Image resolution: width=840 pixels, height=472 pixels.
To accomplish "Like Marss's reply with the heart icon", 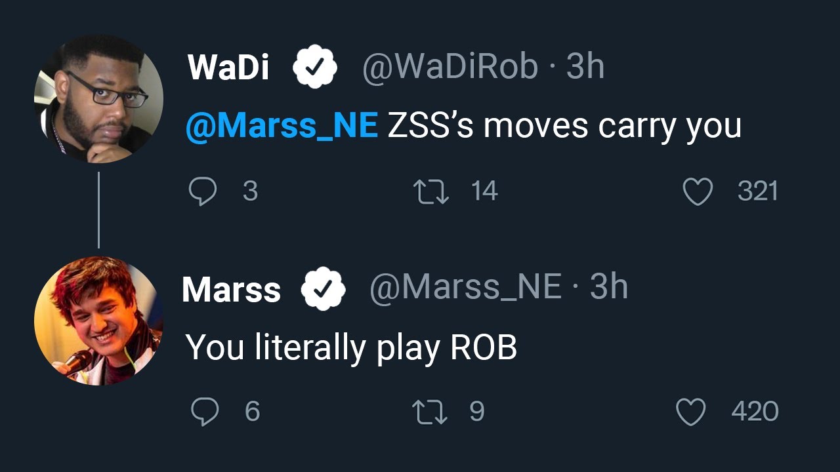I will pos(690,412).
